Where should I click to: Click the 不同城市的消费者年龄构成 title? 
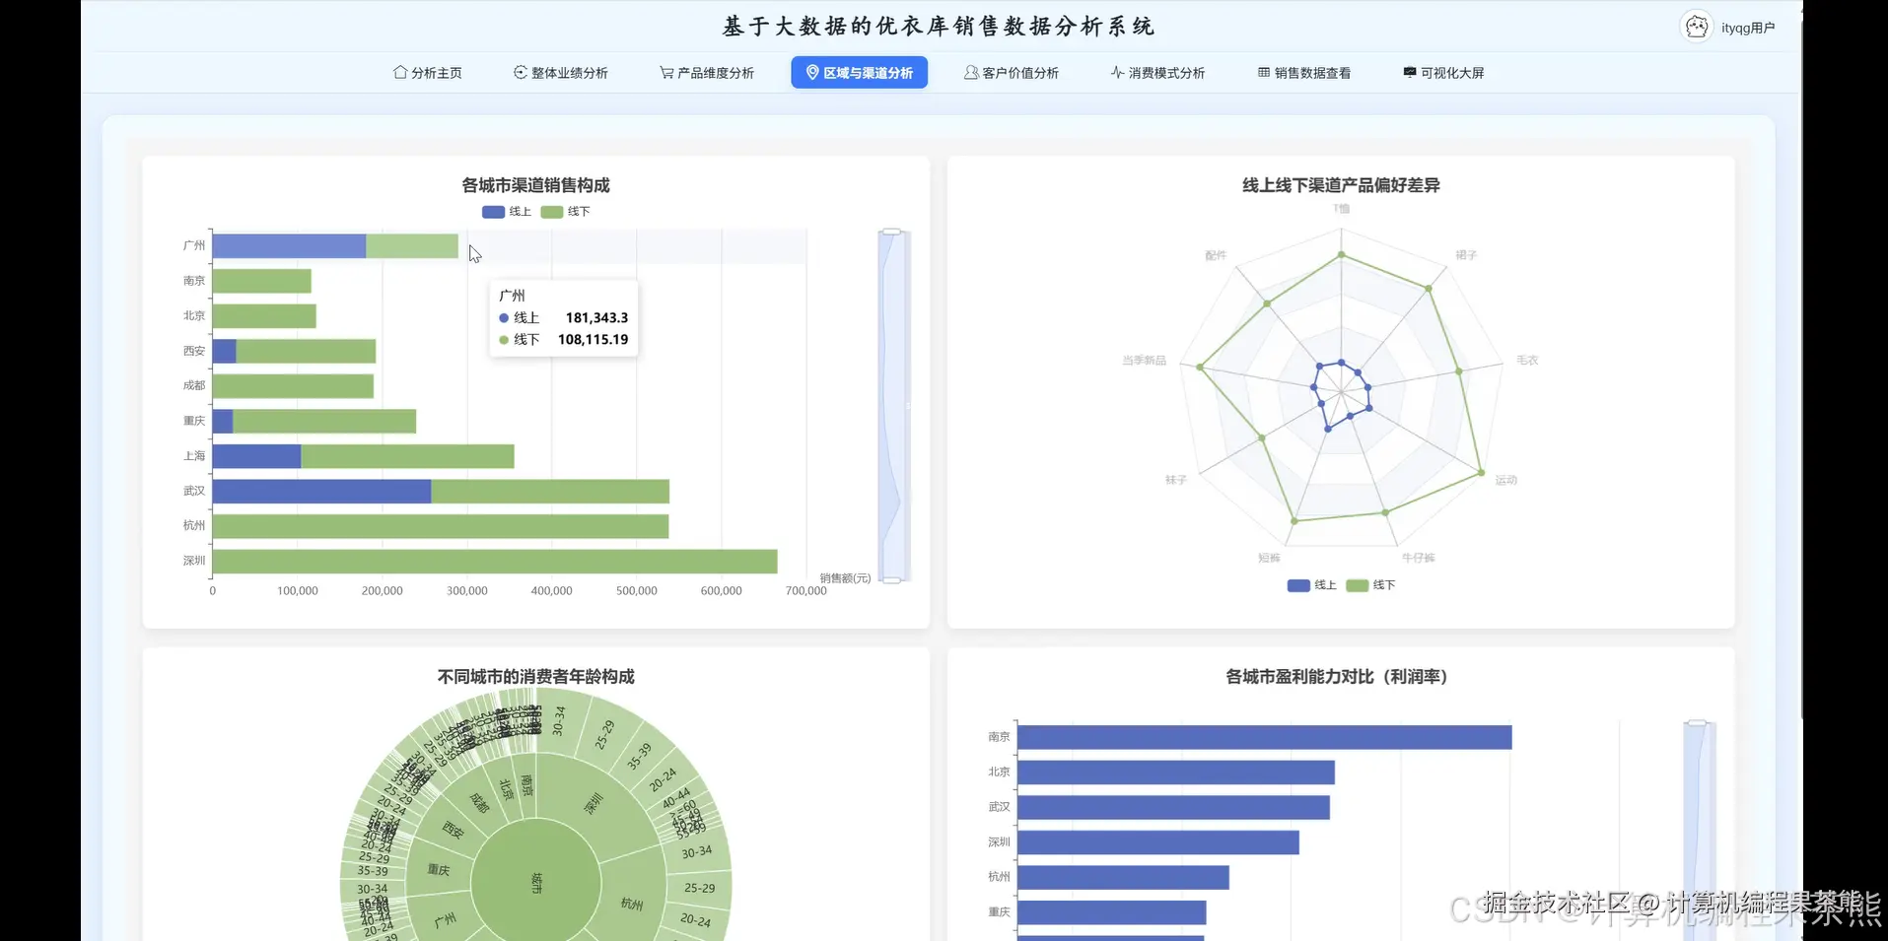pos(535,677)
